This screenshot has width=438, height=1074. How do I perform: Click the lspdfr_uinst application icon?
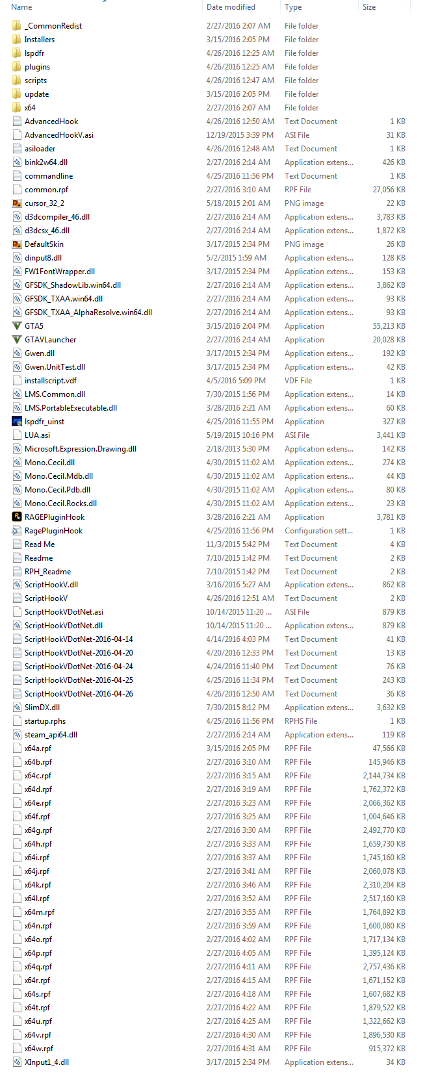[17, 422]
